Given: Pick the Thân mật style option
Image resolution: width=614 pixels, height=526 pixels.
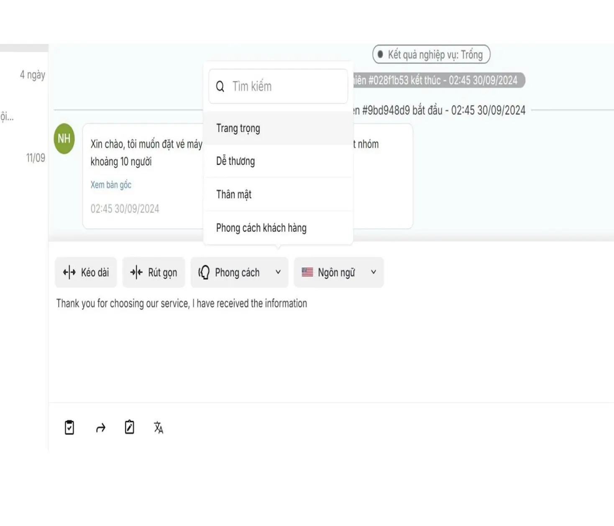Looking at the screenshot, I should coord(234,194).
